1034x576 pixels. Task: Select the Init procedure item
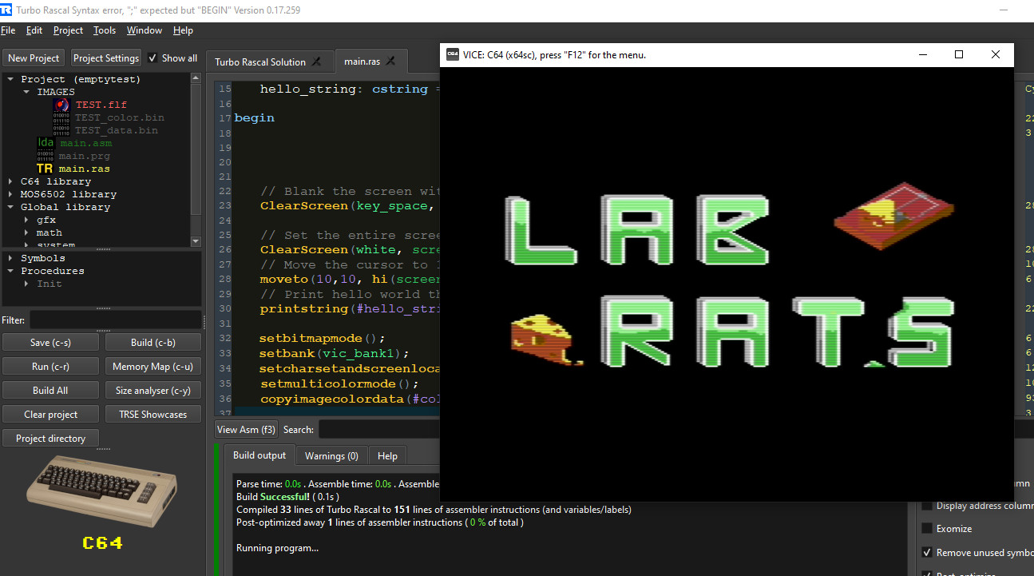tap(49, 284)
